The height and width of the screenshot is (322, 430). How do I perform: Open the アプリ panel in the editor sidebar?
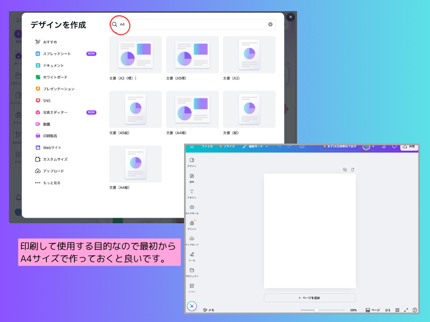click(192, 288)
